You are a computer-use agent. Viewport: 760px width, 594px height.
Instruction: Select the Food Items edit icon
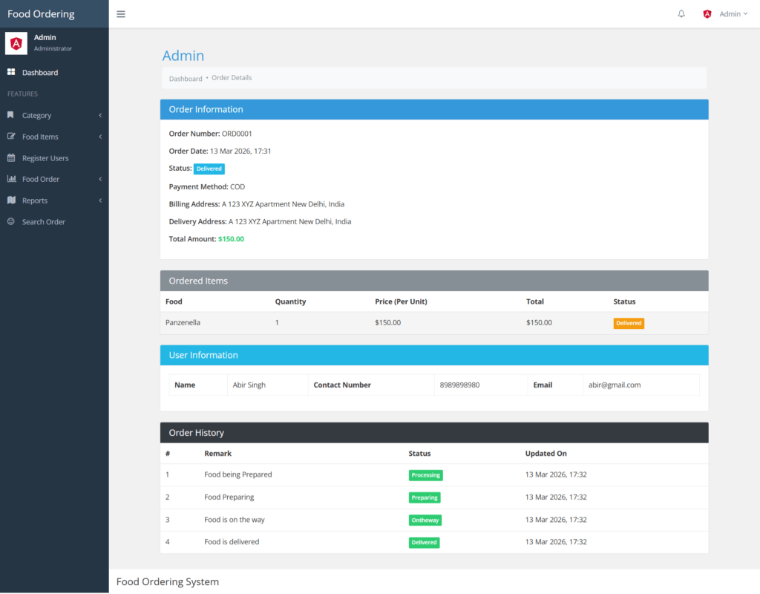click(12, 137)
